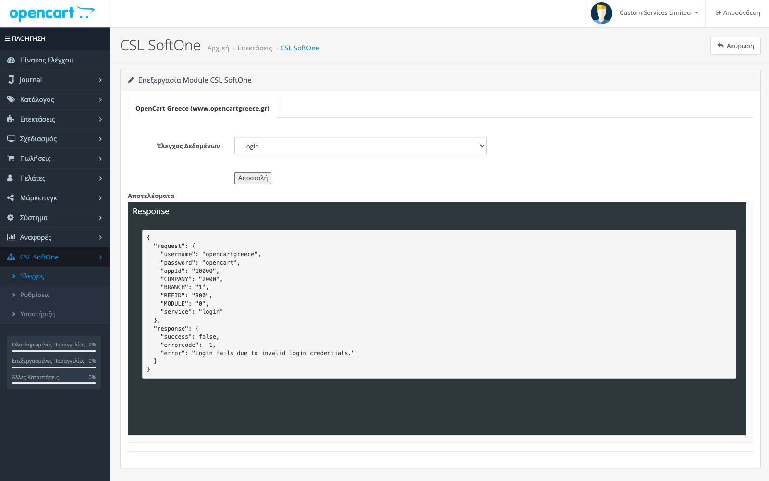Click the Επεκτάσεις puzzle piece icon
The image size is (769, 481).
tap(11, 119)
